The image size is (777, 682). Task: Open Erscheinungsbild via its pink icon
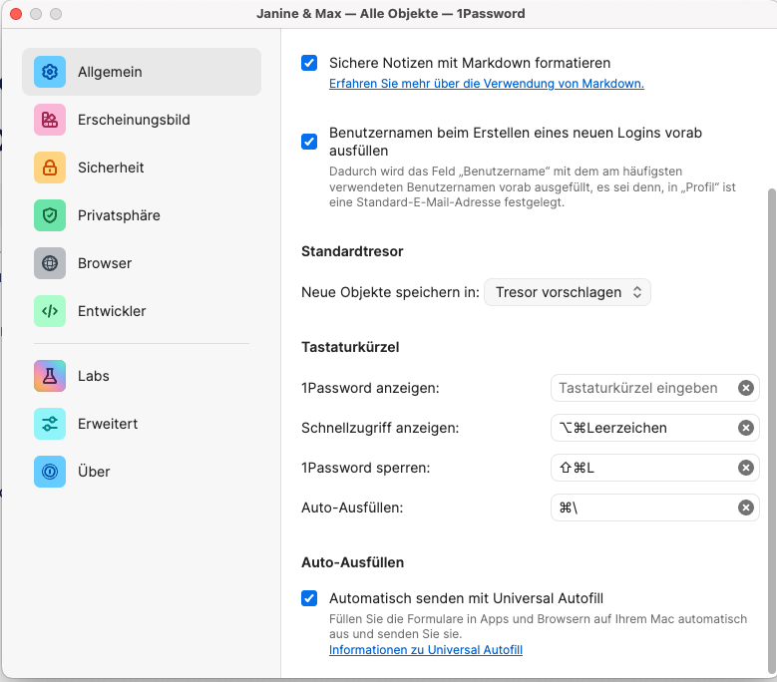click(50, 120)
